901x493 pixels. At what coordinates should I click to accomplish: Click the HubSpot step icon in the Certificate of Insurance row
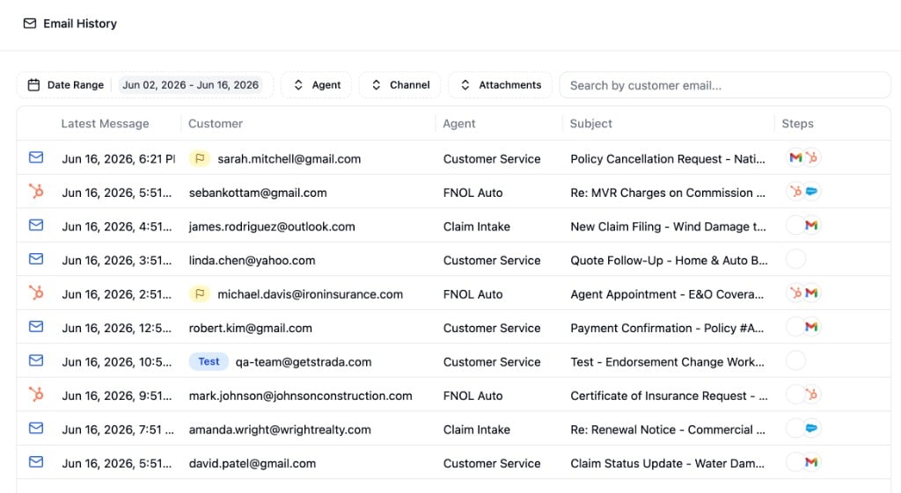[x=811, y=395]
